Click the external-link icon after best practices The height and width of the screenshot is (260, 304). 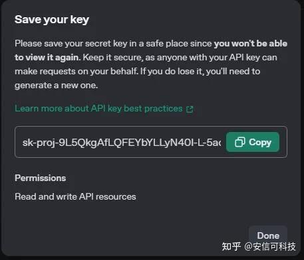click(x=190, y=109)
